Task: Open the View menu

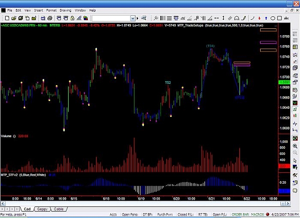Action: 27,11
